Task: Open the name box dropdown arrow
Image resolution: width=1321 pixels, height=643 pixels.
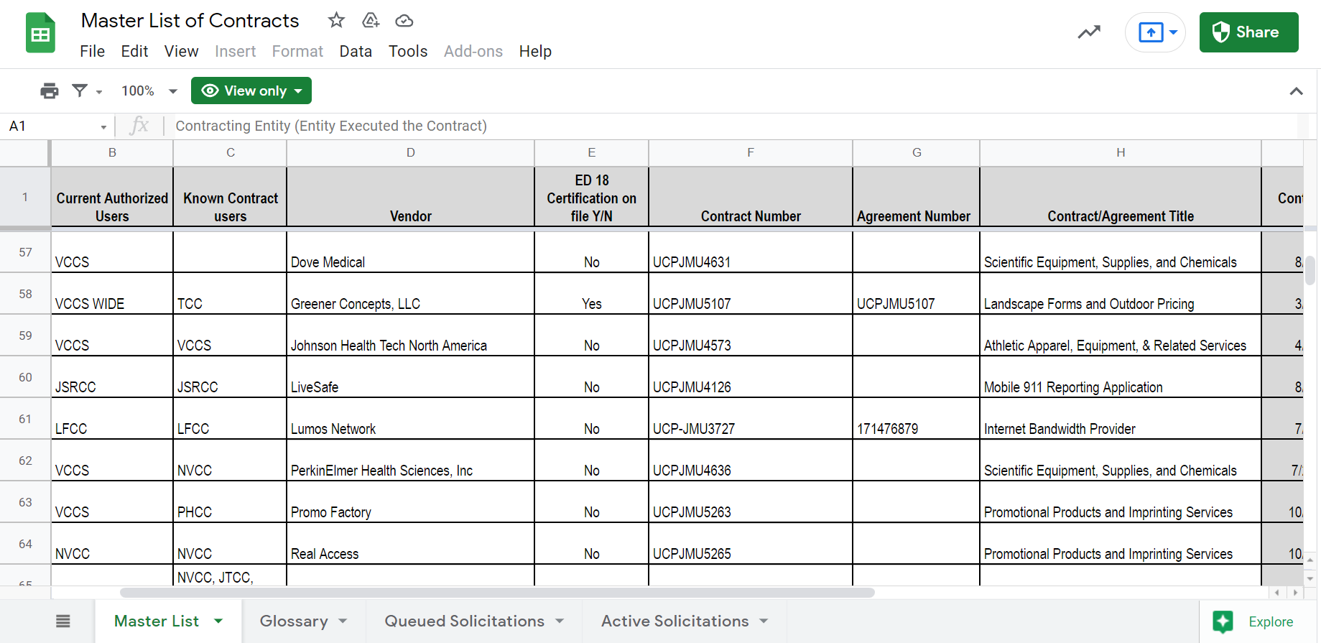Action: [103, 127]
